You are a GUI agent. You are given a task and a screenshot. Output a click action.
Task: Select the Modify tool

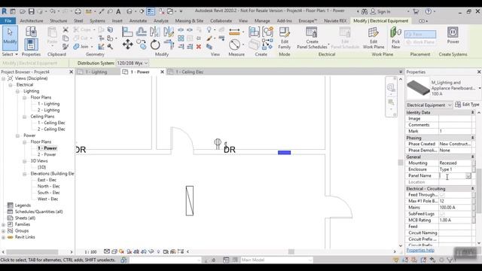pyautogui.click(x=10, y=38)
